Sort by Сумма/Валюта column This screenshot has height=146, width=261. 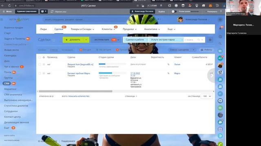coord(199,57)
